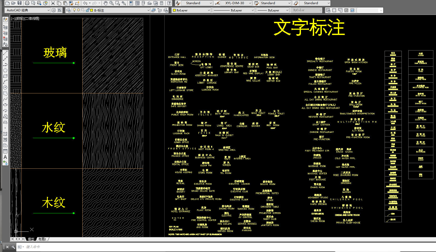Image resolution: width=436 pixels, height=252 pixels.
Task: Select the Line draw tool
Action: pos(5,53)
